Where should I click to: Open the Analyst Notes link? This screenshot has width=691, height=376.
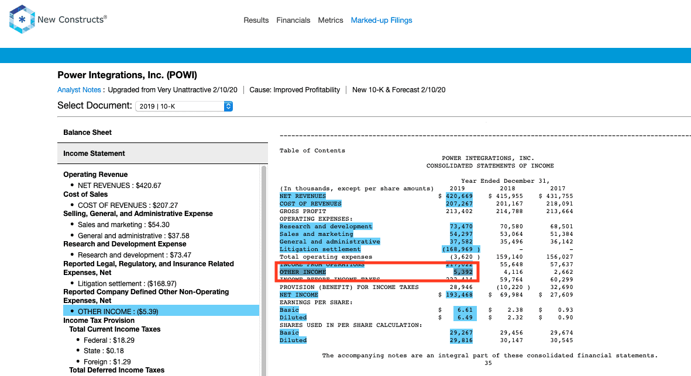pos(79,90)
